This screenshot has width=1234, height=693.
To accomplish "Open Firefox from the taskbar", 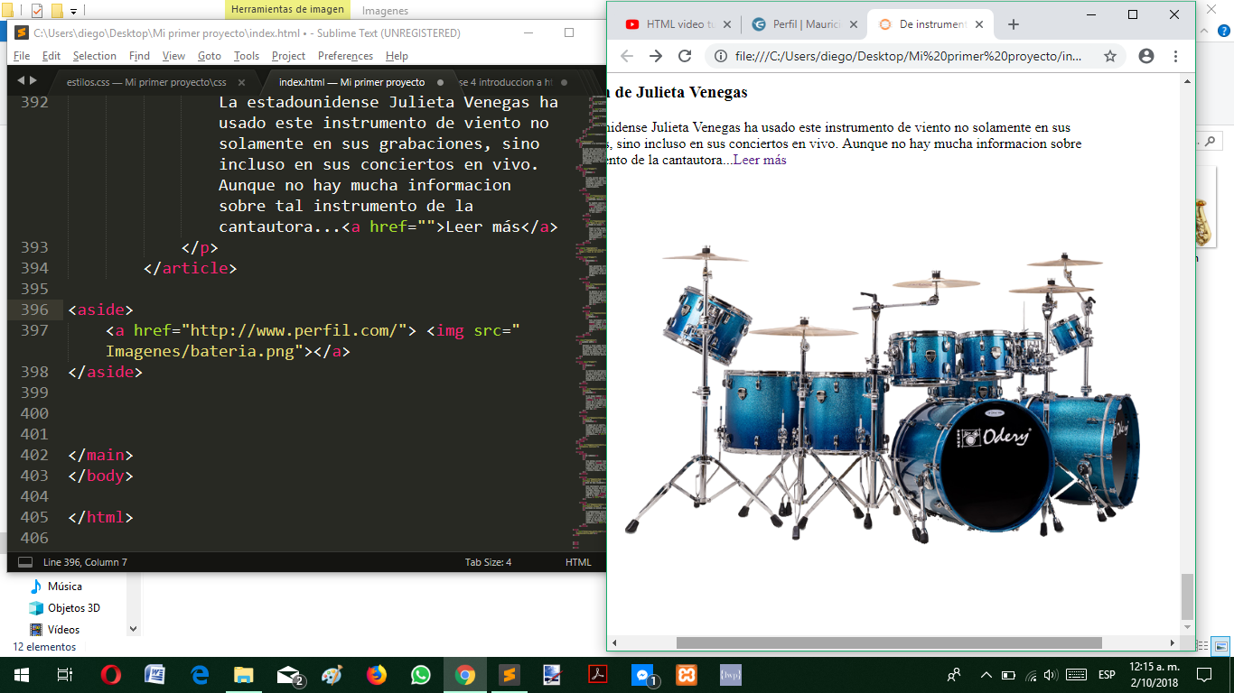I will pyautogui.click(x=377, y=675).
